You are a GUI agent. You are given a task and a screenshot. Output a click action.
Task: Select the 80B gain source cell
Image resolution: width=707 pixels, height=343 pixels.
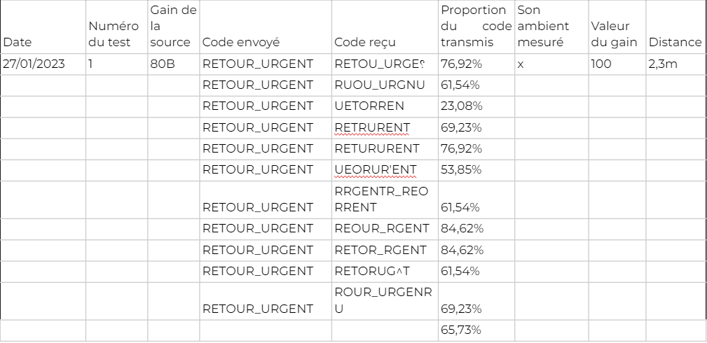pyautogui.click(x=174, y=64)
